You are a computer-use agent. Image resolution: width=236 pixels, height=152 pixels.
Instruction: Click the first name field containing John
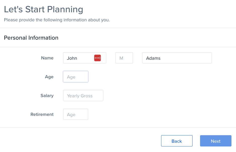85,58
